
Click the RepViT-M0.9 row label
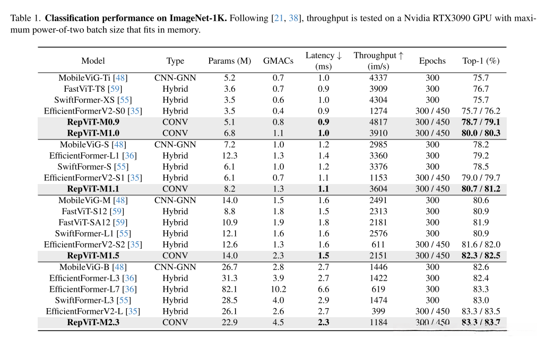click(93, 123)
